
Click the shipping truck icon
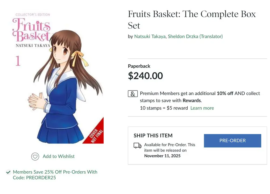coord(137,146)
